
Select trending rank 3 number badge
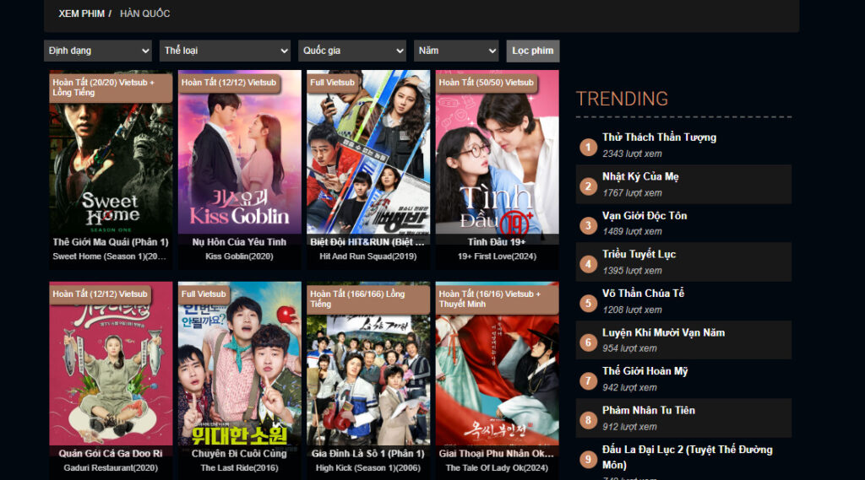589,225
